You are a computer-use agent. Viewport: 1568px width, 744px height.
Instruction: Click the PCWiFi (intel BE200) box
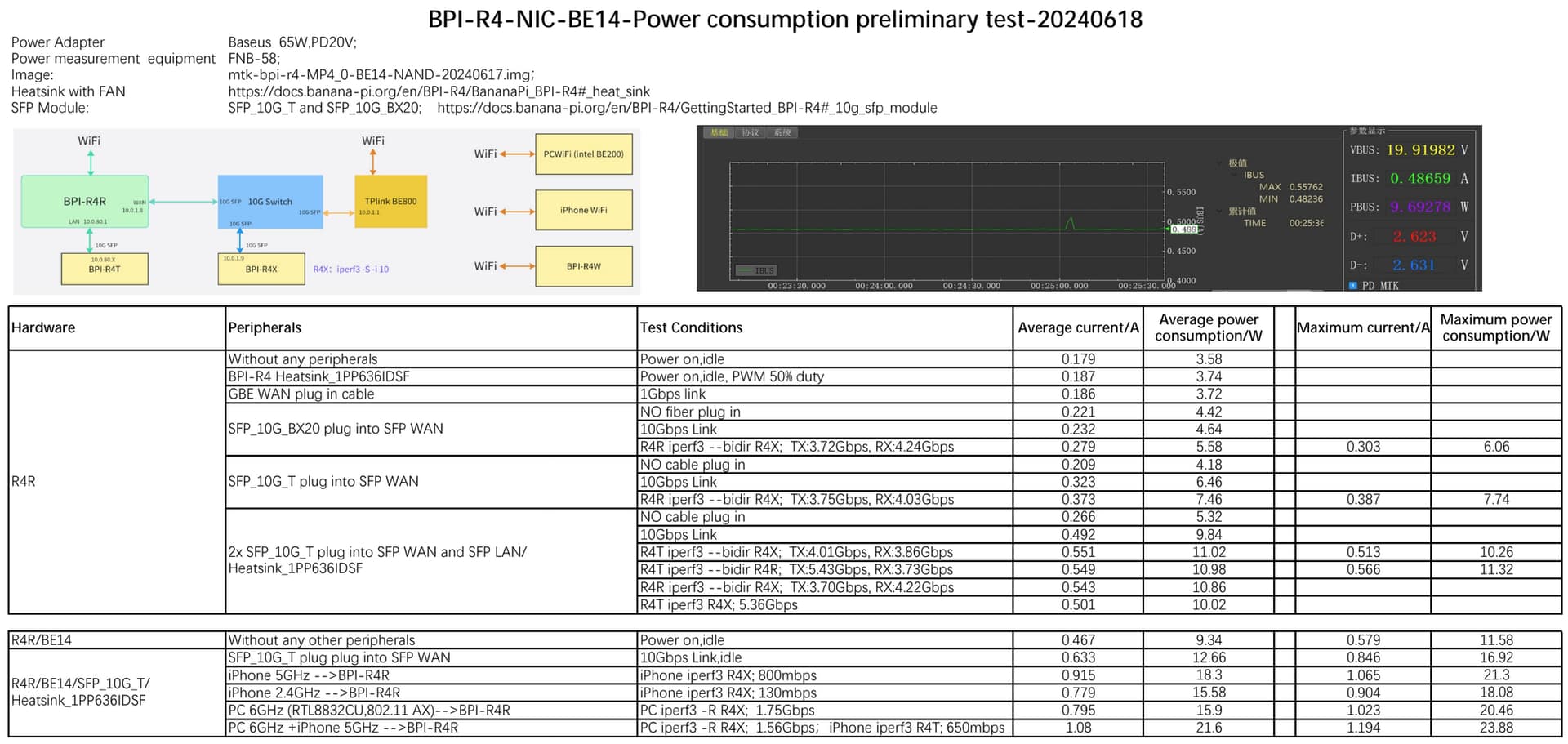(584, 154)
